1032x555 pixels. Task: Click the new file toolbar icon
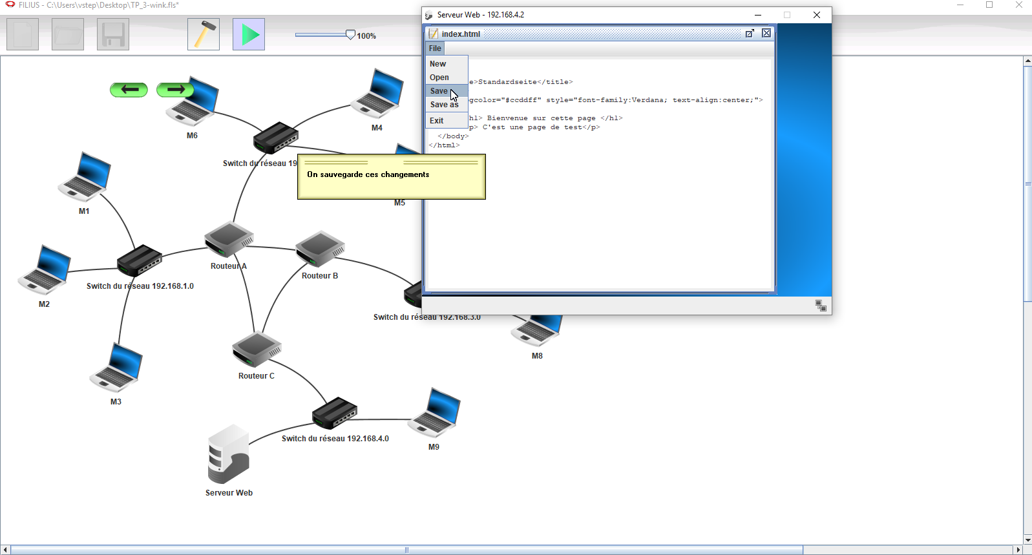(x=23, y=34)
